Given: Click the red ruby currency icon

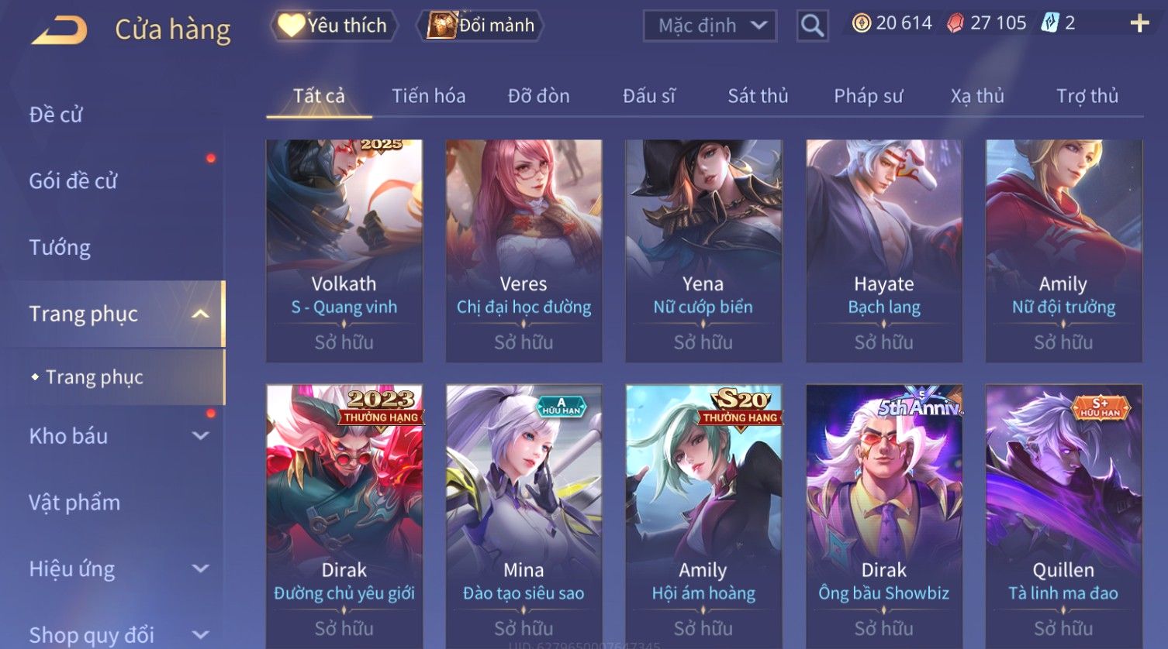Looking at the screenshot, I should pyautogui.click(x=955, y=24).
